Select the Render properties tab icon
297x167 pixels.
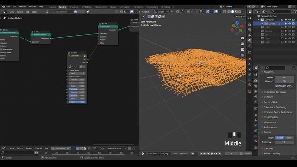tap(256, 81)
